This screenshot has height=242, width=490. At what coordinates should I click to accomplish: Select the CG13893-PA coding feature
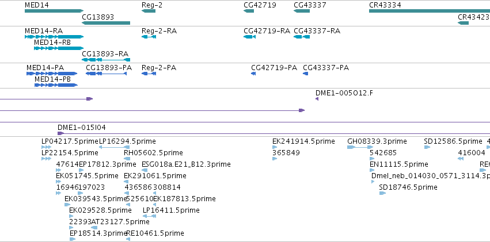pos(107,74)
